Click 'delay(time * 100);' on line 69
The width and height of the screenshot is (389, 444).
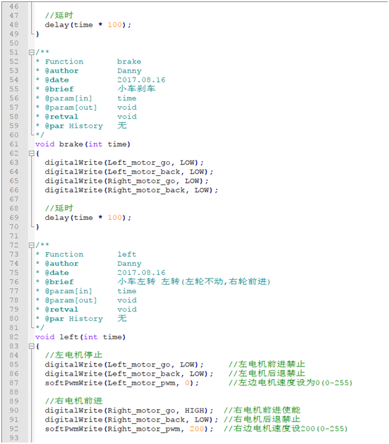click(88, 218)
